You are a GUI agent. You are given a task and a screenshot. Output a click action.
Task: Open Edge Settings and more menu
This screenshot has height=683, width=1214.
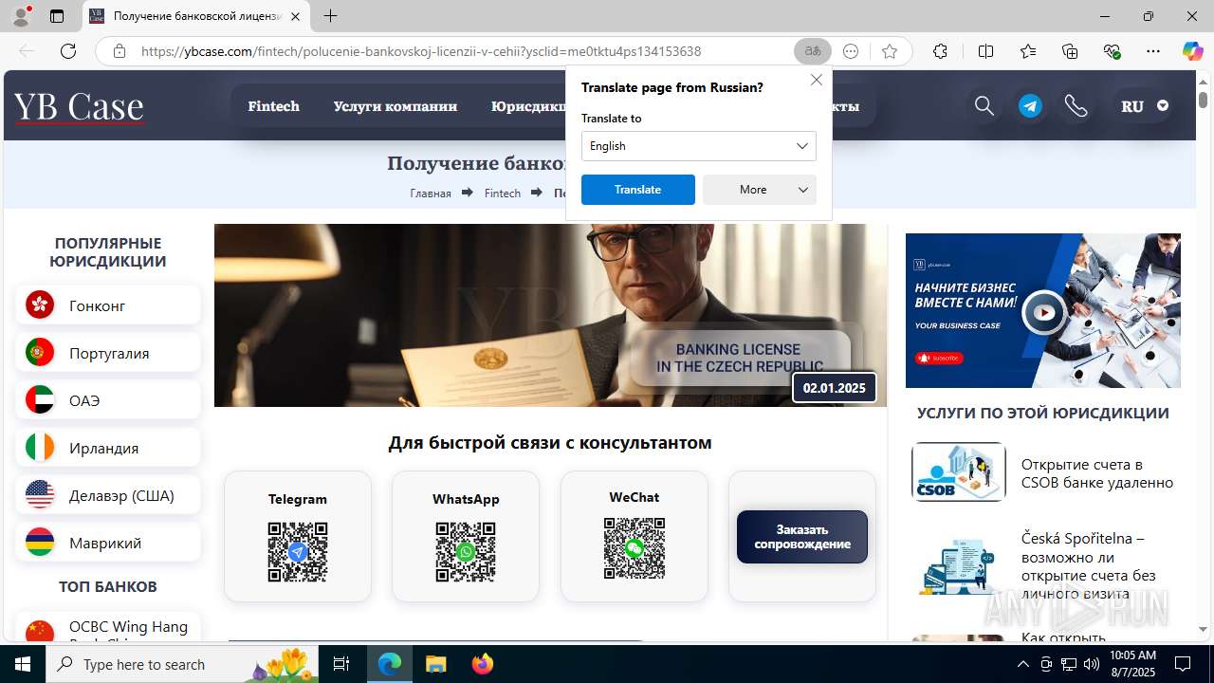coord(1153,51)
